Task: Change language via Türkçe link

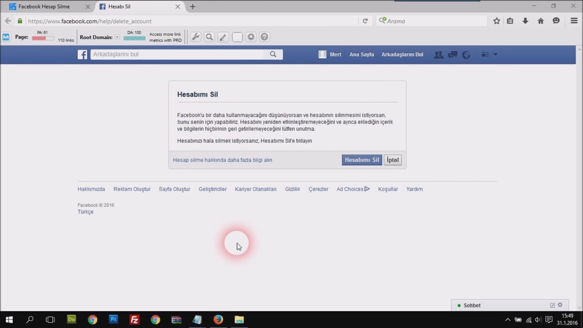Action: tap(85, 212)
